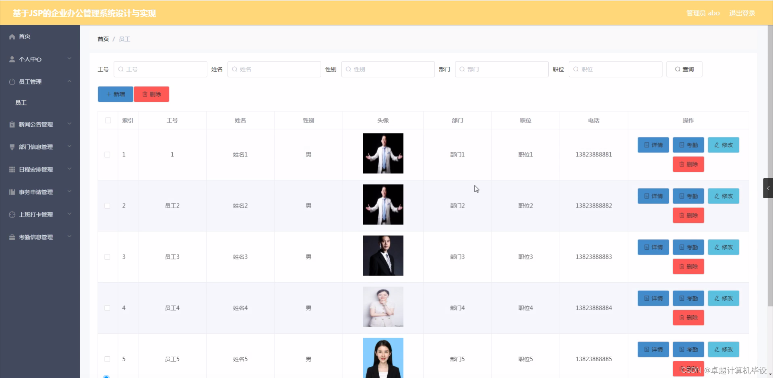
Task: Expand the 部门信息管理 menu chevron
Action: tap(69, 146)
